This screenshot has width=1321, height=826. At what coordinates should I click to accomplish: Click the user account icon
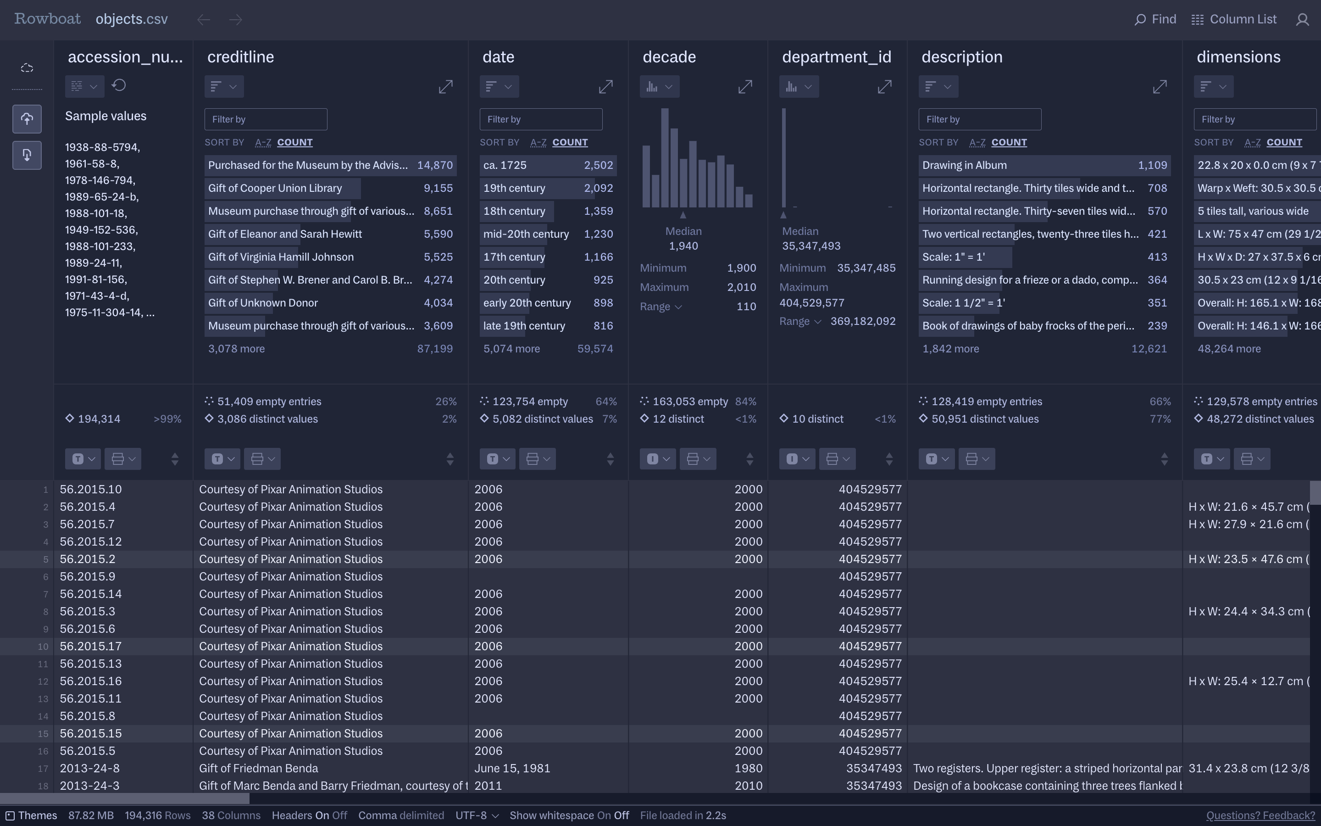pos(1303,20)
